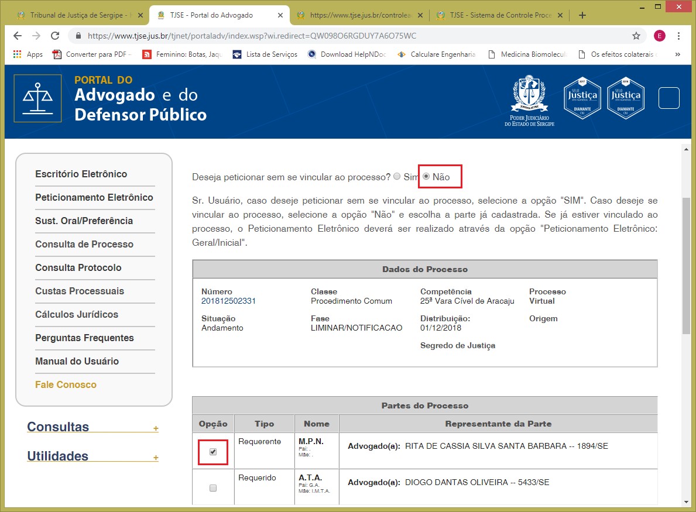
Task: Select the "Sim" radio option
Action: 397,176
